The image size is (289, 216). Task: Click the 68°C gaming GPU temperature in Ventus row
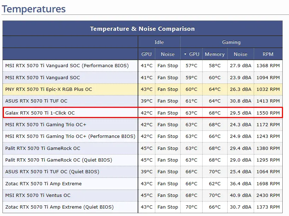[x=191, y=195]
